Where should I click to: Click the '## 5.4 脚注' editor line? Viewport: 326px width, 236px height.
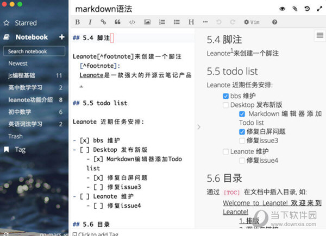coord(91,38)
